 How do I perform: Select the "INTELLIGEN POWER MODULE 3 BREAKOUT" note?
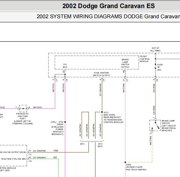pyautogui.click(x=57, y=131)
